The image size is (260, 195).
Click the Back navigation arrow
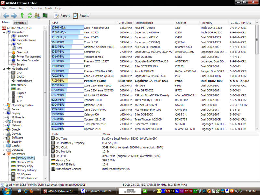6,16
